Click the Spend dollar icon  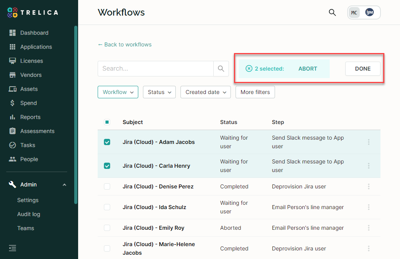click(x=12, y=103)
